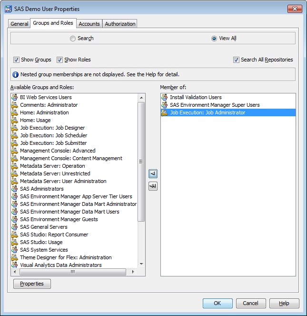Click the down arrow of the available list scrollbar
Screen dimensions: 307x316
(141, 264)
